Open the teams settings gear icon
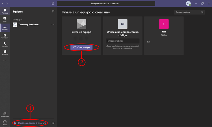The image size is (212, 127). click(x=53, y=123)
